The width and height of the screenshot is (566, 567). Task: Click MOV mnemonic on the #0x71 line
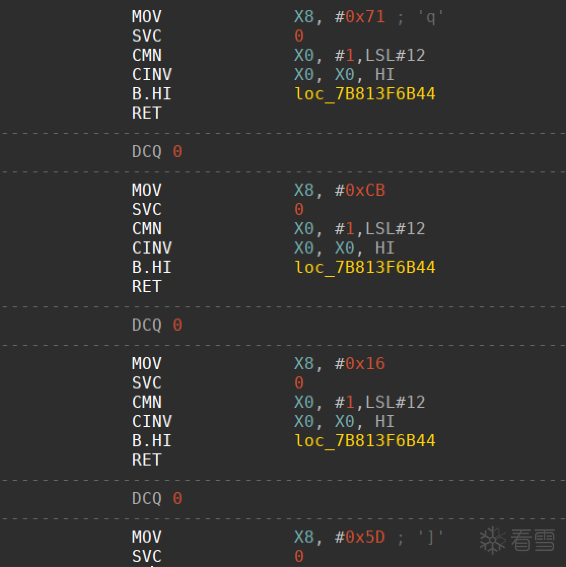click(147, 17)
